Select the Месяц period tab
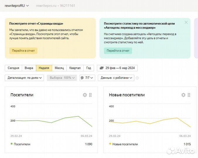Image resolution: width=198 pixels, height=158 pixels. pyautogui.click(x=59, y=68)
